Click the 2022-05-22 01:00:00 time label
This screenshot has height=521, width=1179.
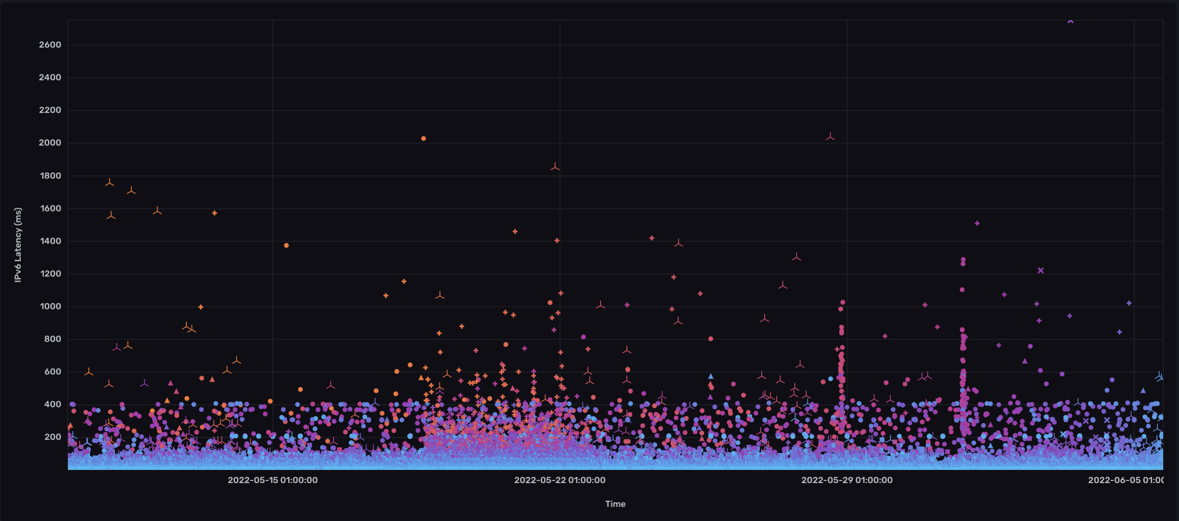point(559,480)
